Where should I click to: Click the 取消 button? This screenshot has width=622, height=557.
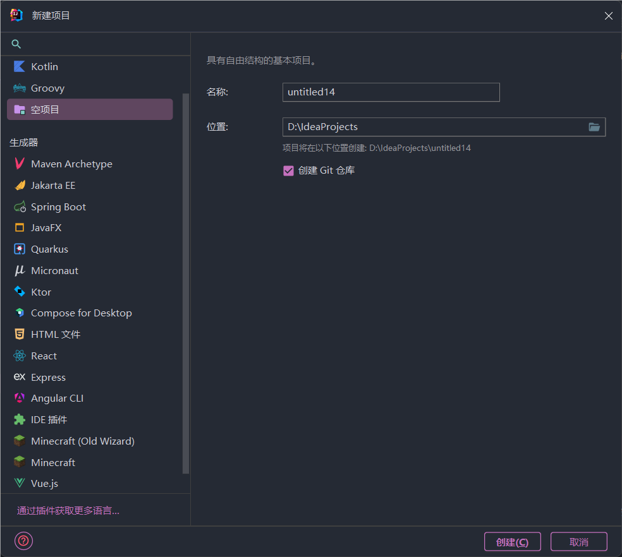(x=578, y=542)
